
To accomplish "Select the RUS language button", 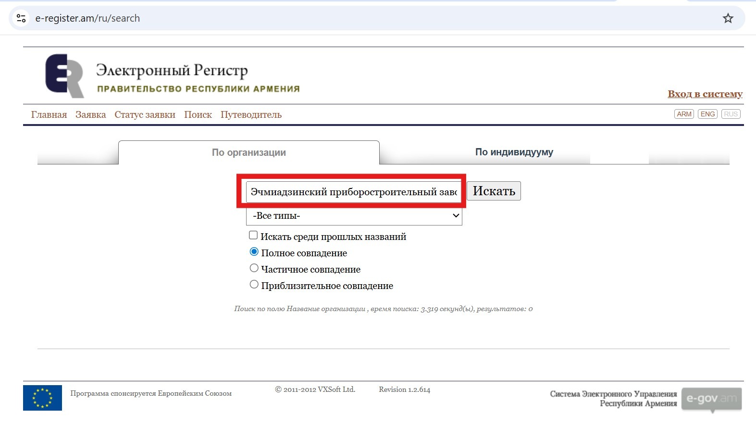I will tap(731, 114).
